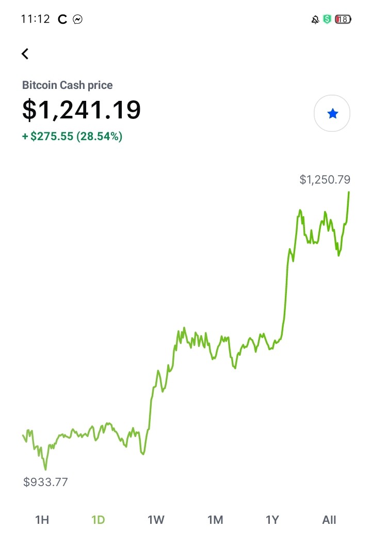Tap the 11:12 clock in status bar
The image size is (371, 544).
35,19
